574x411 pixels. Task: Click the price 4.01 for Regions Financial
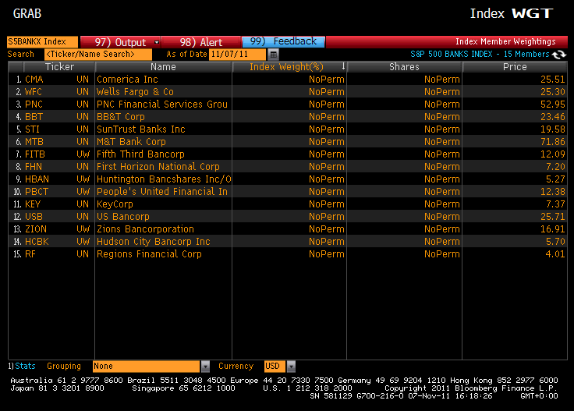[x=555, y=253]
